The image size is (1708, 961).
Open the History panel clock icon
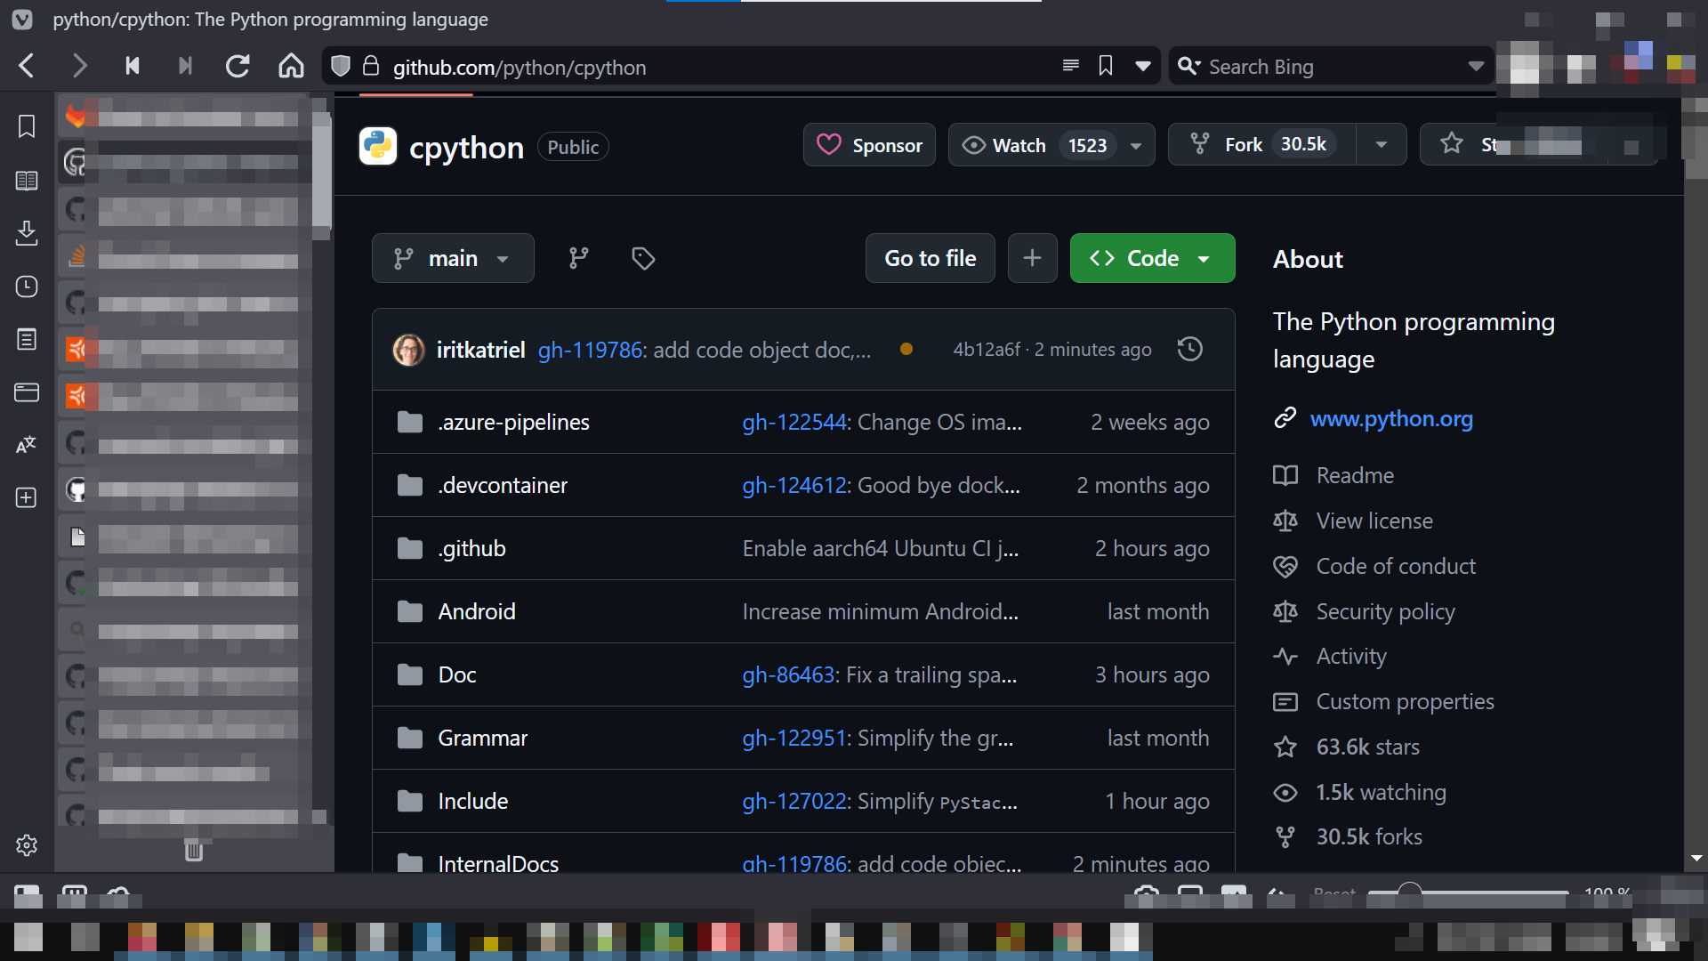[x=27, y=287]
